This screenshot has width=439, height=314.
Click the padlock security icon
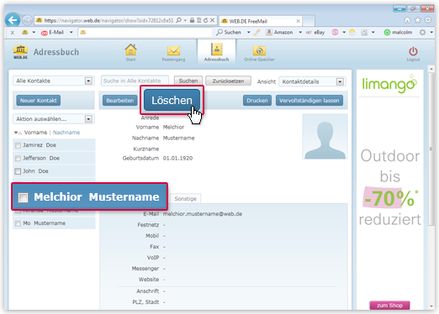pyautogui.click(x=192, y=20)
